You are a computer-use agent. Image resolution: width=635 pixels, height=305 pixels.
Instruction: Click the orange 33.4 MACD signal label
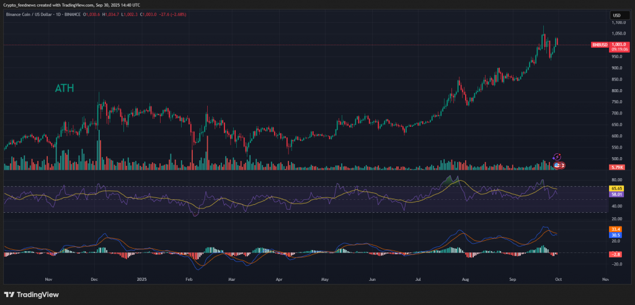(616, 229)
